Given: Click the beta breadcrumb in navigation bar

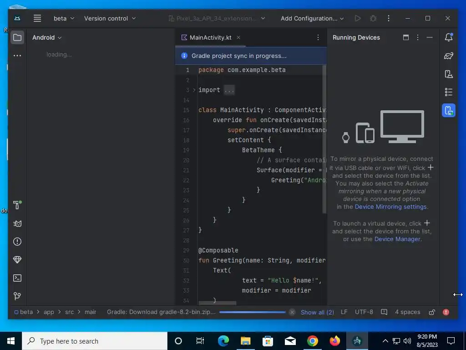Looking at the screenshot, I should (24, 312).
